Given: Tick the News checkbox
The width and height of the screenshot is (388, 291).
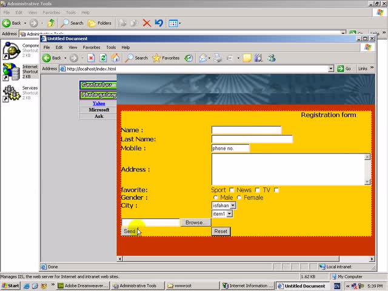Looking at the screenshot, I should (x=257, y=190).
